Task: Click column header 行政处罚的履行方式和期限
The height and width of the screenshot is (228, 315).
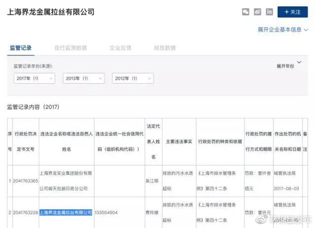Action: point(259,142)
